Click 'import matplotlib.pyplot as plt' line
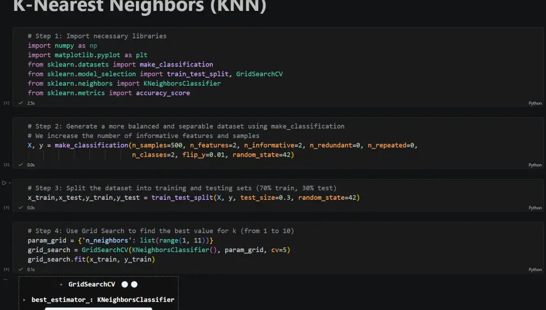Image resolution: width=546 pixels, height=310 pixels. coord(87,55)
